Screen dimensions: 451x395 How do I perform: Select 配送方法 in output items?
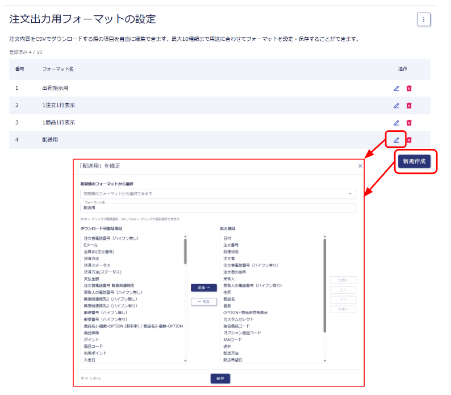coord(231,353)
